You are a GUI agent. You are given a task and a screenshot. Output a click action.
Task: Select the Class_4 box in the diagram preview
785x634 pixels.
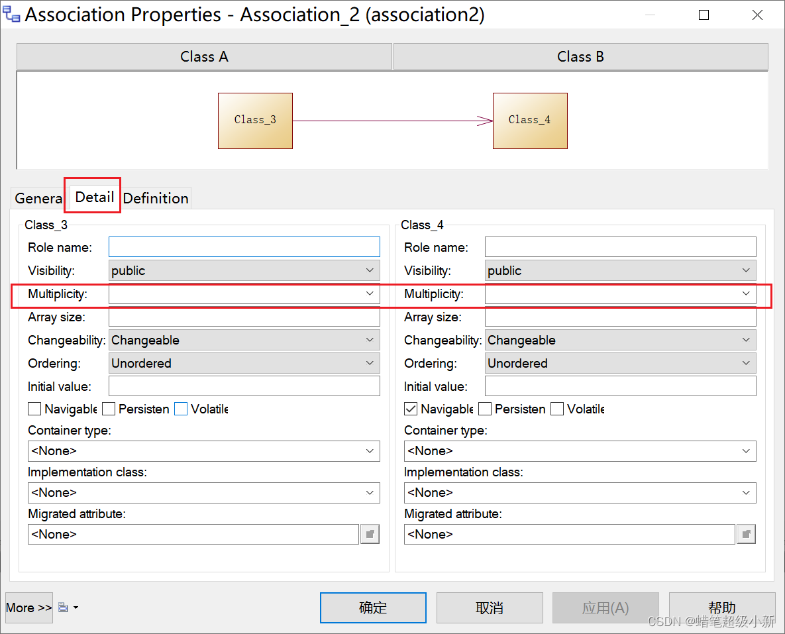[x=530, y=121]
